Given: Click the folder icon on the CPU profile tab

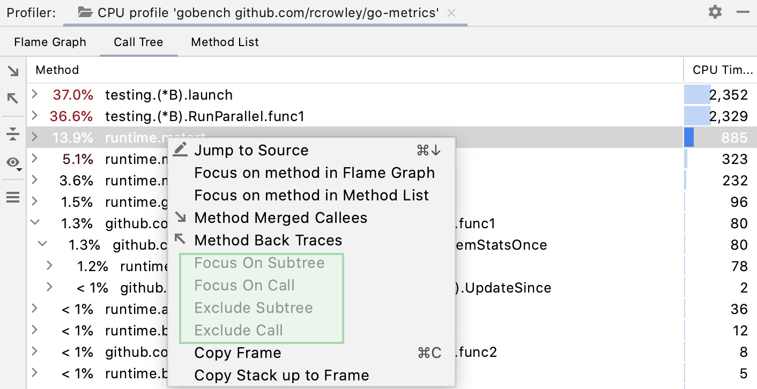Looking at the screenshot, I should pyautogui.click(x=86, y=12).
